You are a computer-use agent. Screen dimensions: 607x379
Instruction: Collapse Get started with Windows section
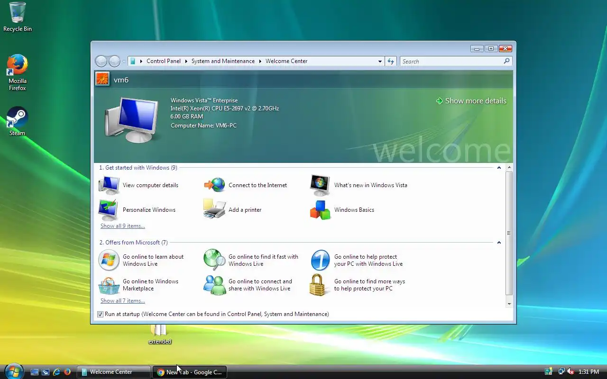499,168
